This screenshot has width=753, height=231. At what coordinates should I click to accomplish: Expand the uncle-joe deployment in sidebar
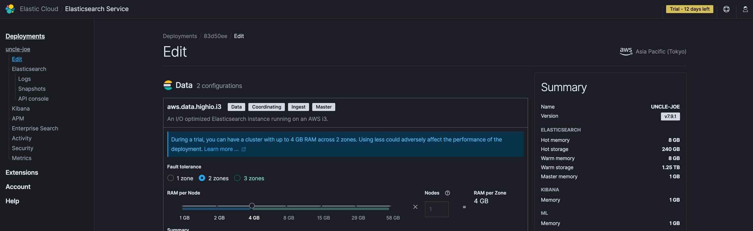(x=18, y=49)
